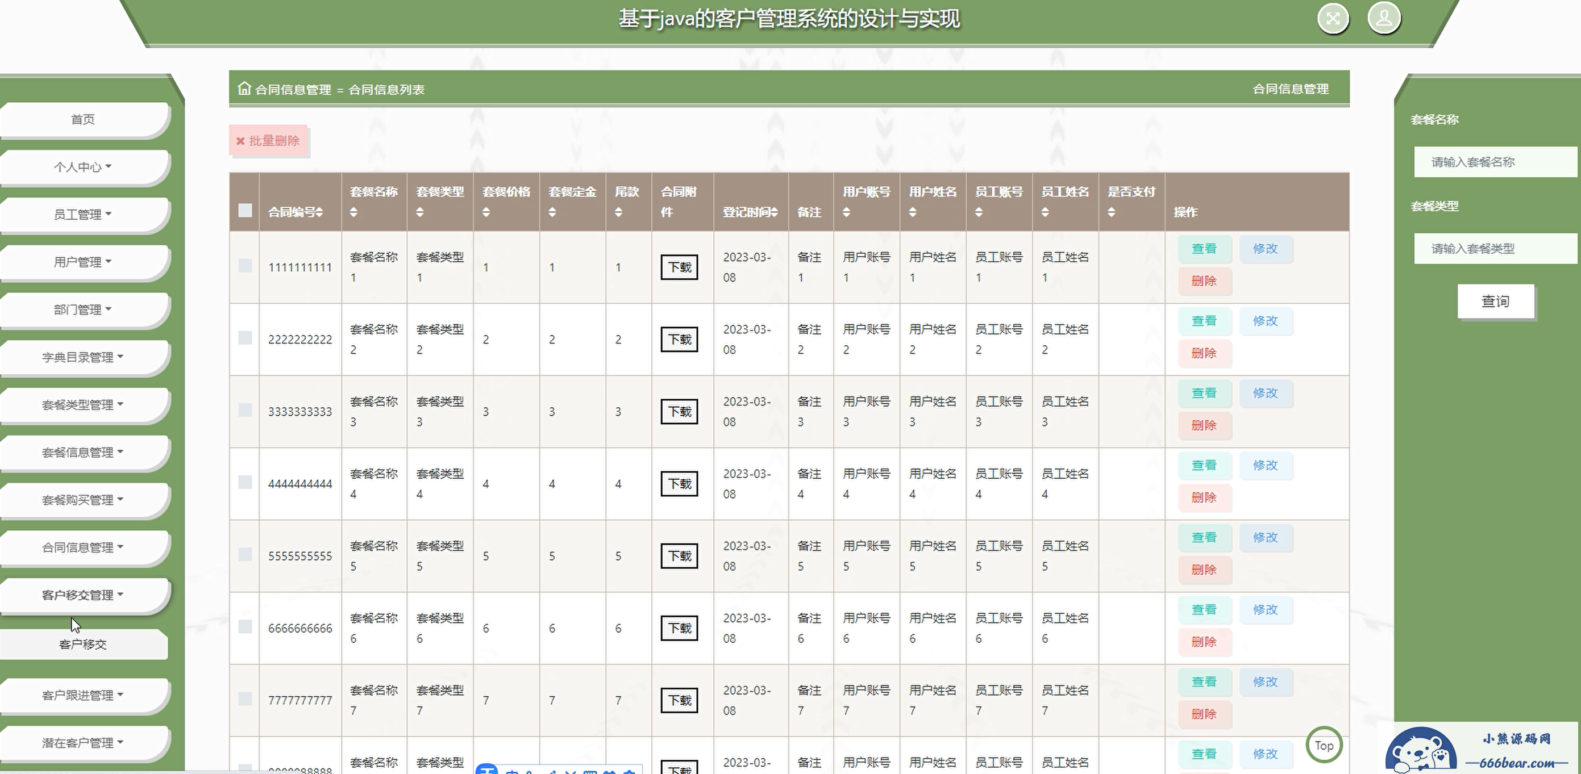Image resolution: width=1581 pixels, height=774 pixels.
Task: Focus the 请输入套餐类型 search field
Action: (1496, 248)
